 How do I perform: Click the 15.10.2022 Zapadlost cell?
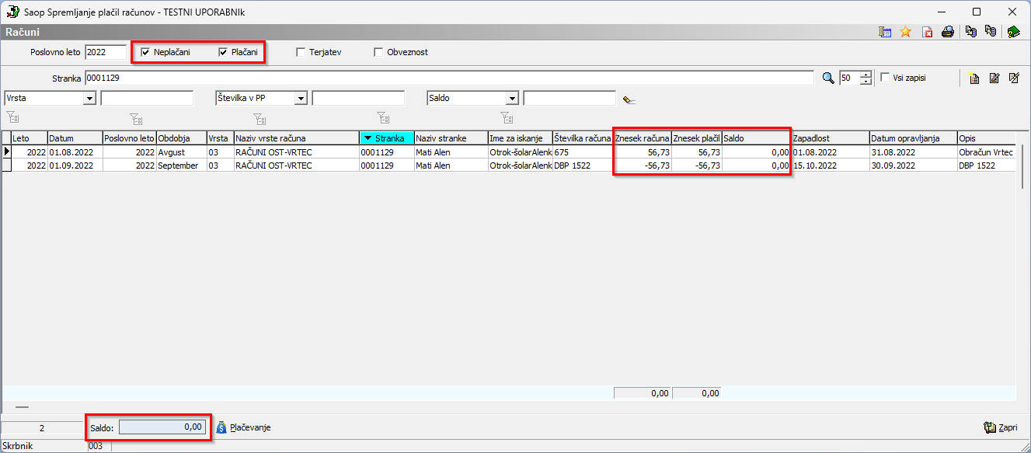830,166
